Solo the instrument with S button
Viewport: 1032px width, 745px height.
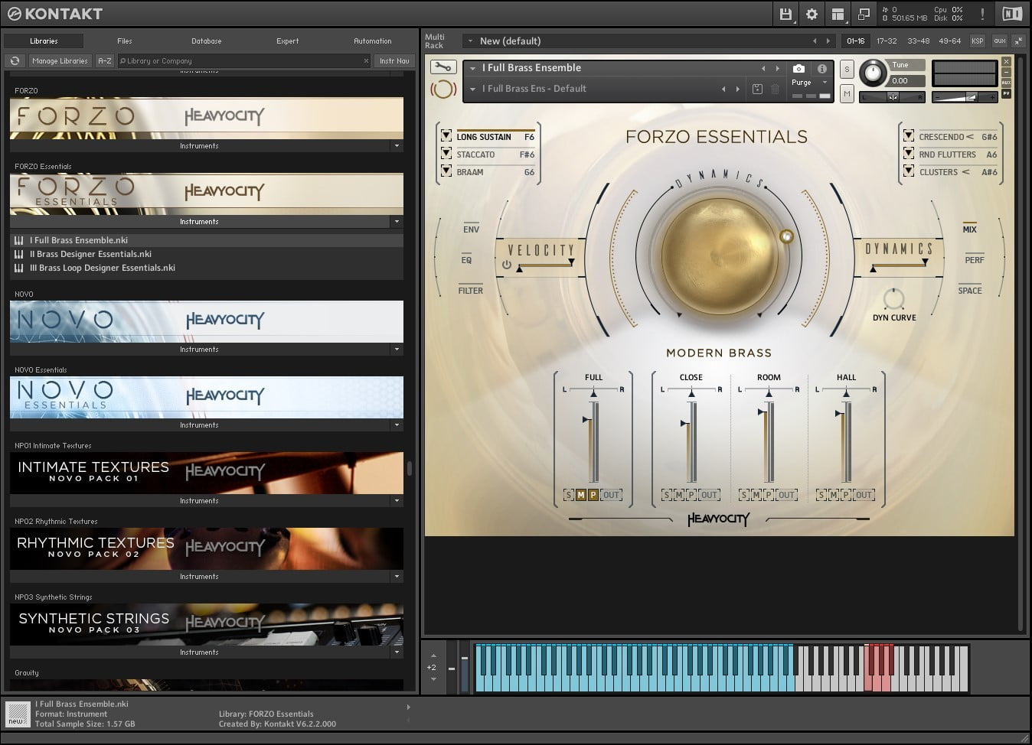click(846, 69)
